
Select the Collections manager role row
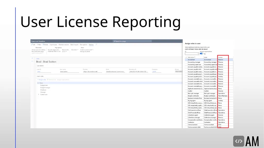click(x=209, y=118)
